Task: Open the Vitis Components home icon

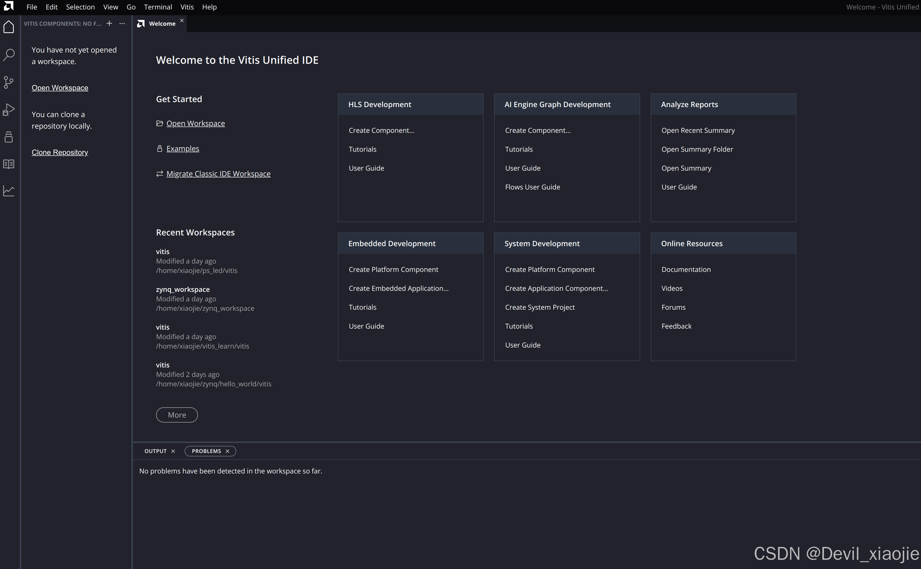Action: click(x=9, y=27)
